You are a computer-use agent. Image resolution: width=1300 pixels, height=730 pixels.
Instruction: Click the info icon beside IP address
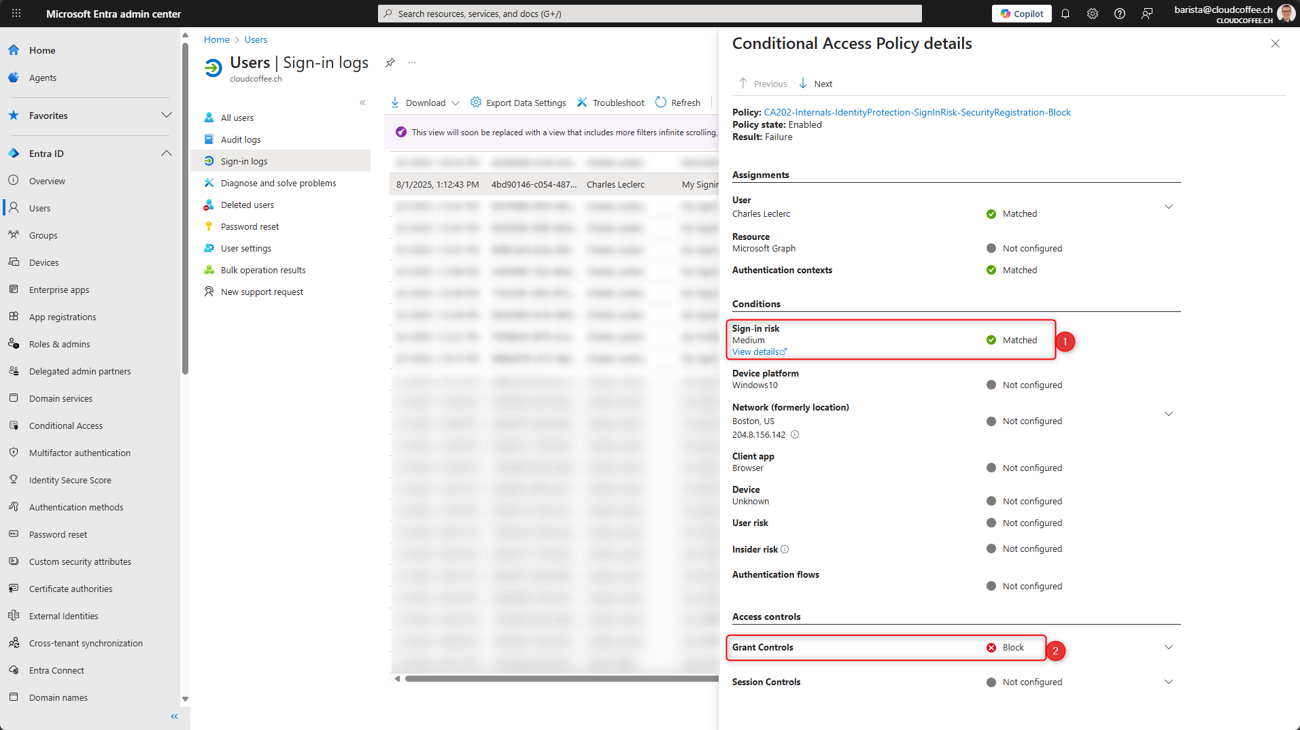[795, 435]
